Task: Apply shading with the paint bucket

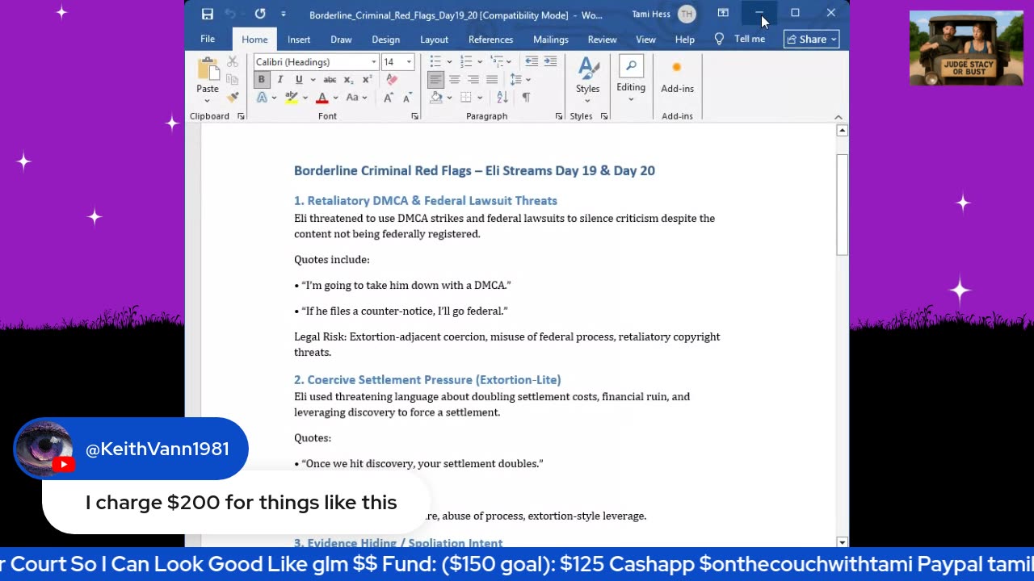Action: (x=436, y=98)
